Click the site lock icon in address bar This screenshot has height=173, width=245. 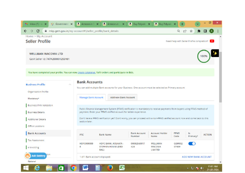tap(46, 31)
